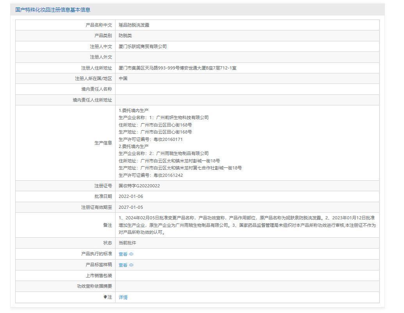
Task: Click the manufacturer 广州雨晓生物制品有限公司 in production info
Action: [182, 153]
